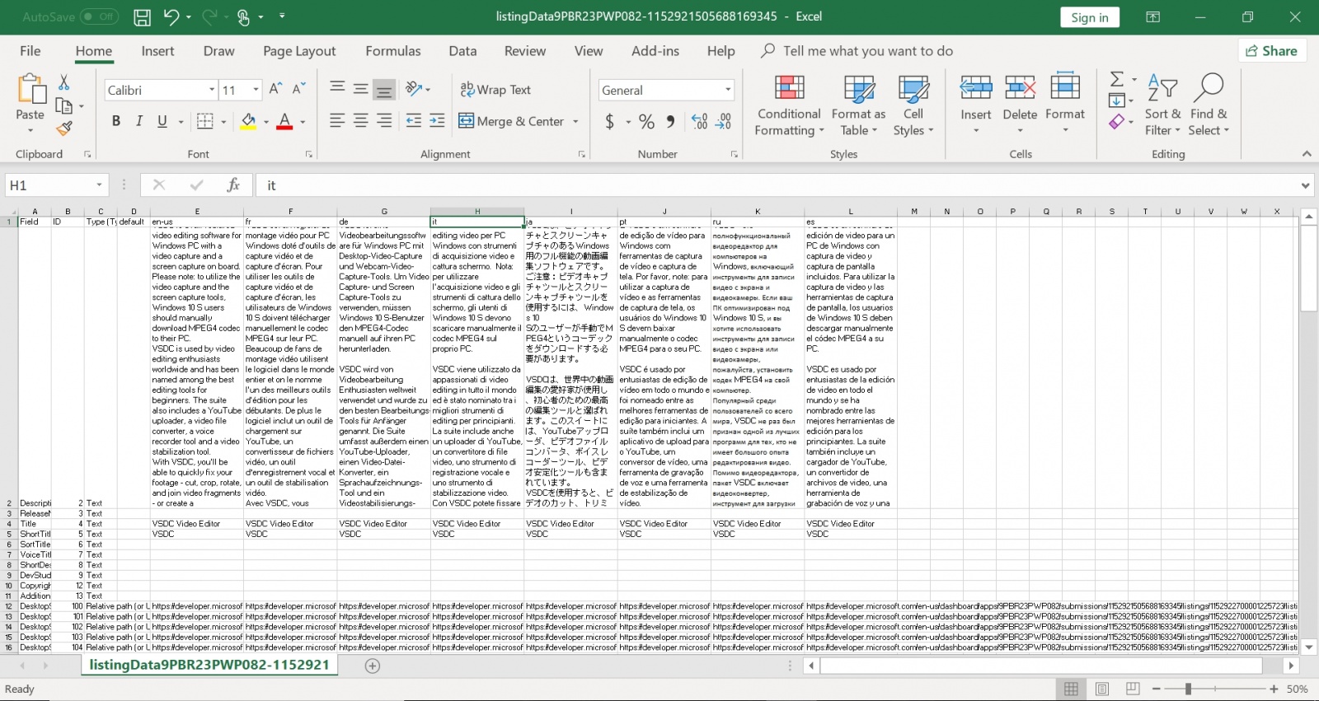The image size is (1319, 701).
Task: Switch to Page Break Preview
Action: (x=1134, y=689)
